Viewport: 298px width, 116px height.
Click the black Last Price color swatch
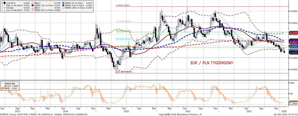point(5,3)
